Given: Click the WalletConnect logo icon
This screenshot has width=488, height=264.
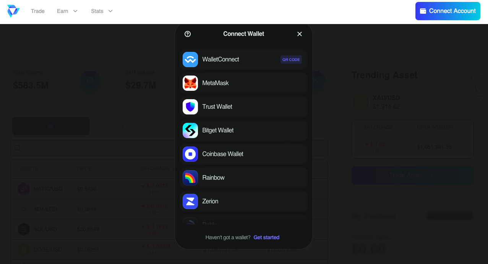Looking at the screenshot, I should [190, 60].
